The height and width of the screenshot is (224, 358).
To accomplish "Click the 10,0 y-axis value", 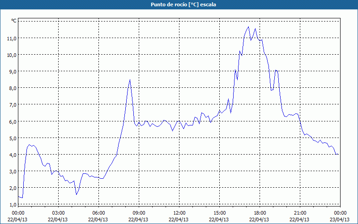I will (12, 55).
